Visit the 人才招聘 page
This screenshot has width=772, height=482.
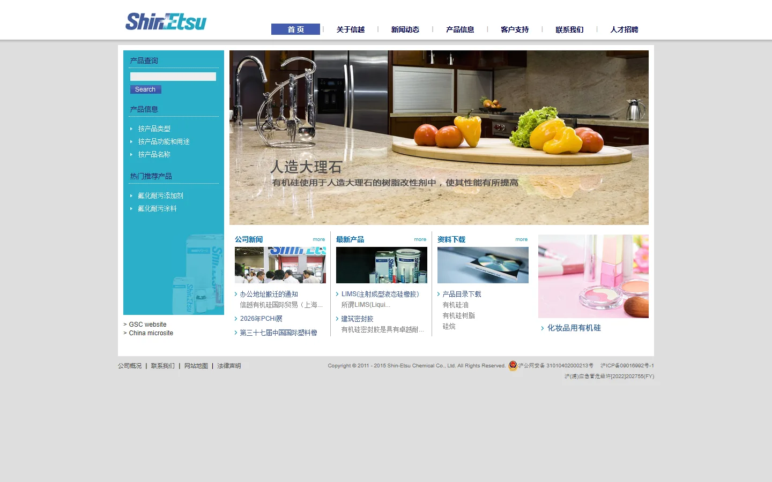[x=624, y=29]
